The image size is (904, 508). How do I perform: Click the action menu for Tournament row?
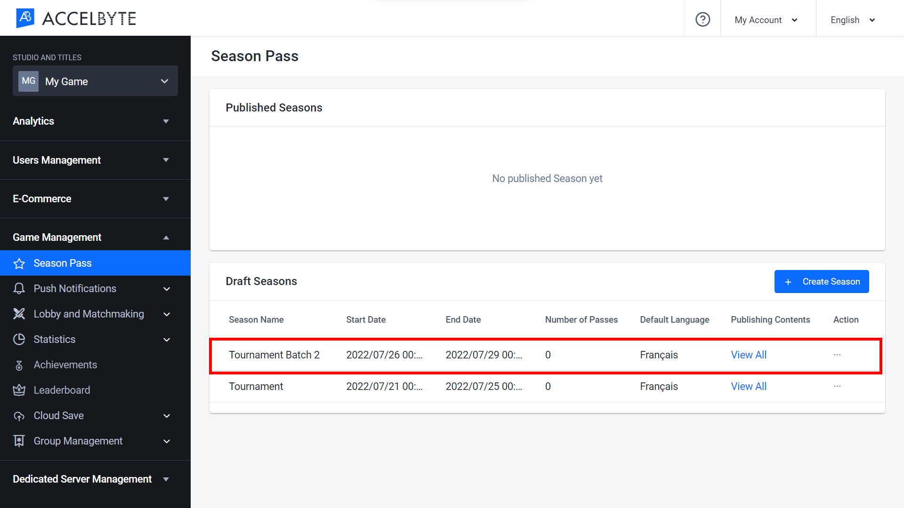coord(838,387)
